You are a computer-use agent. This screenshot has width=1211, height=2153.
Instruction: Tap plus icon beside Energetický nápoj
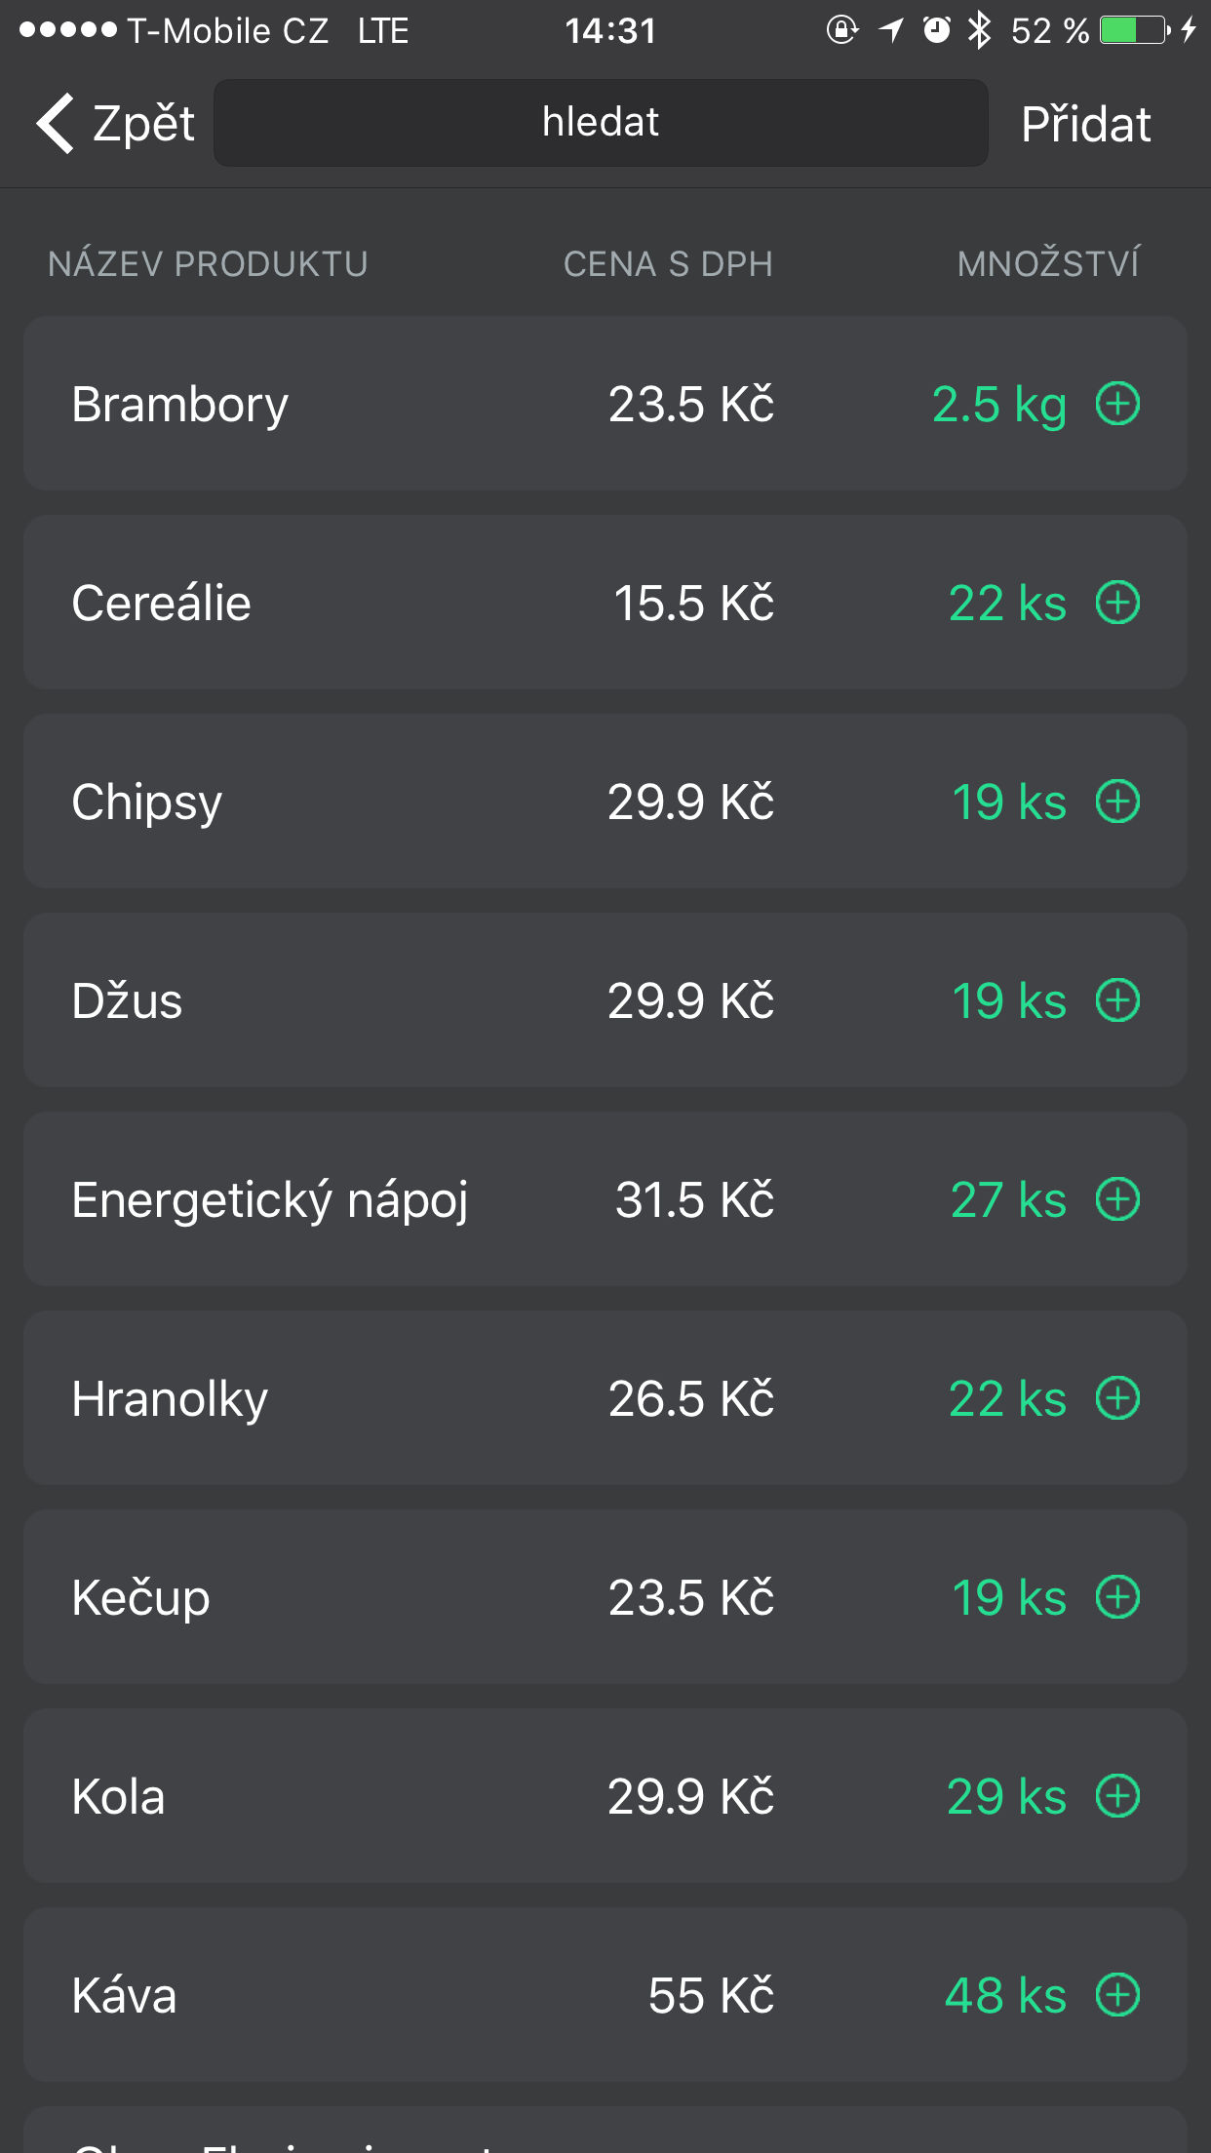[x=1117, y=1199]
